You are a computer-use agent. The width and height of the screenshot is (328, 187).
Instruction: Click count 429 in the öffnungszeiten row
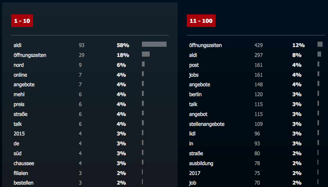click(259, 45)
